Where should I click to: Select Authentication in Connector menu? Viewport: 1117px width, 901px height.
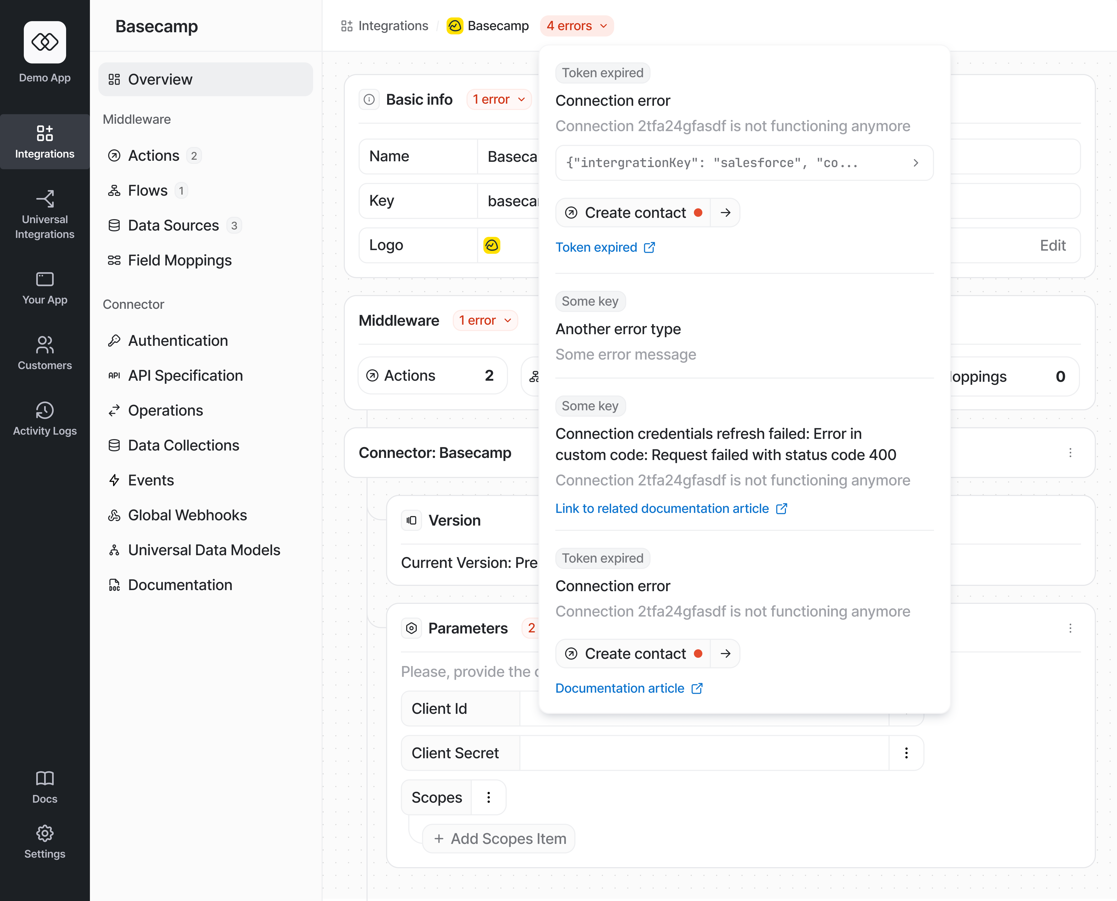point(177,341)
